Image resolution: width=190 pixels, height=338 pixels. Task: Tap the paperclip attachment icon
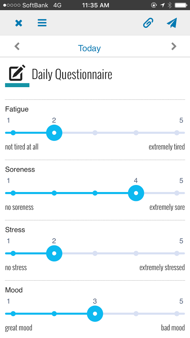[x=148, y=23]
